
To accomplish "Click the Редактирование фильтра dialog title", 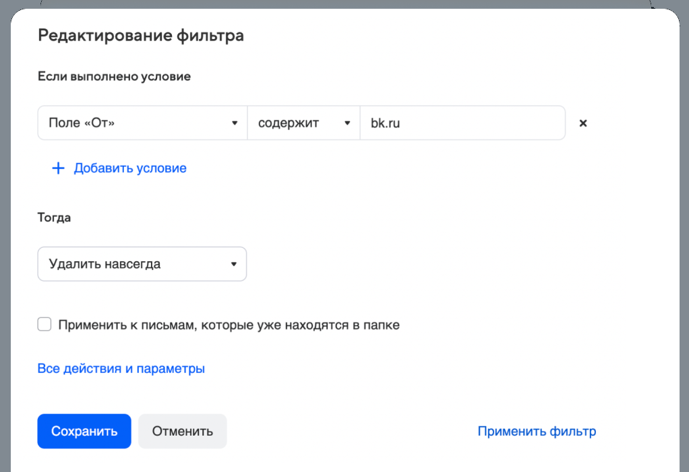I will [x=141, y=36].
